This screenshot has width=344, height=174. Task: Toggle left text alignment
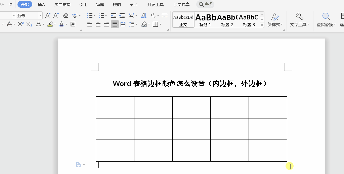[90, 24]
